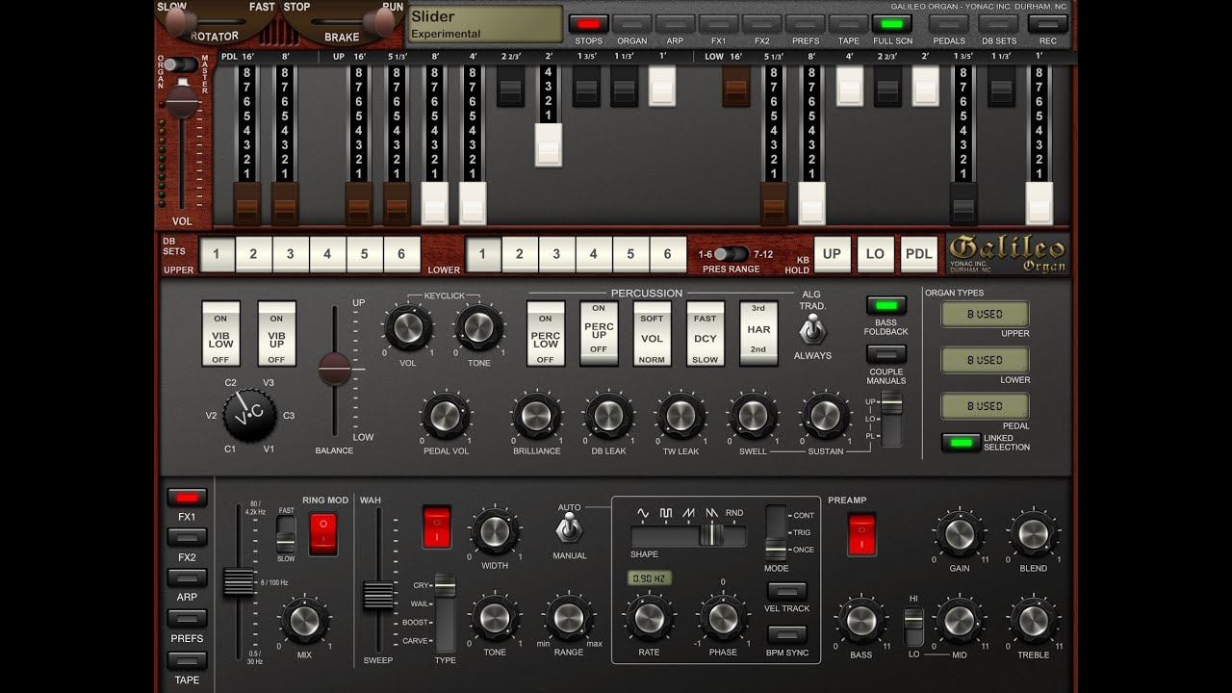Image resolution: width=1232 pixels, height=693 pixels.
Task: Click the pedal 16' drawbar handle
Action: point(247,203)
